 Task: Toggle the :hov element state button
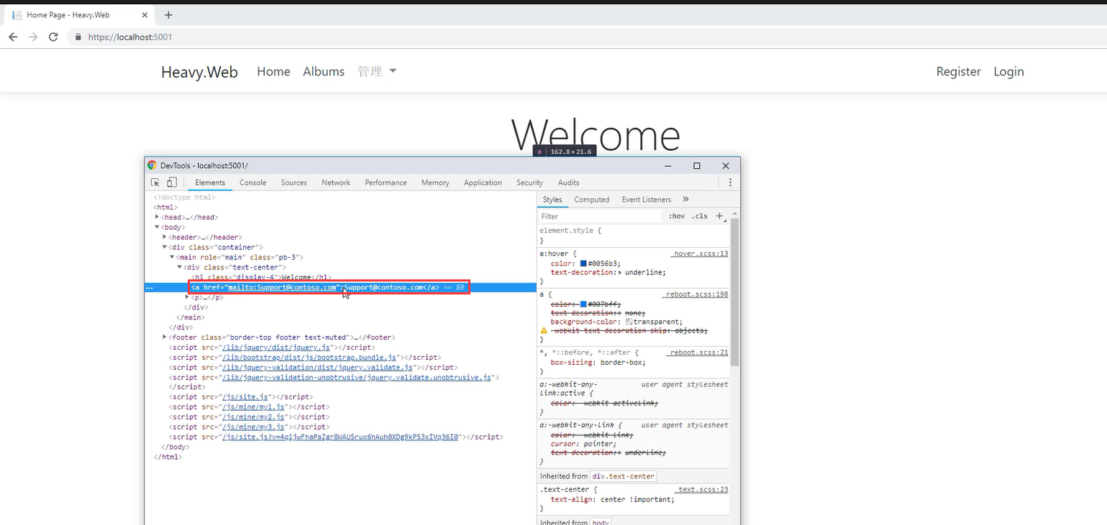pos(676,216)
